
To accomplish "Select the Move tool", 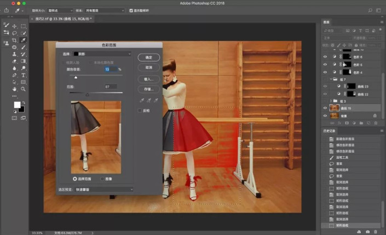I will (x=14, y=26).
